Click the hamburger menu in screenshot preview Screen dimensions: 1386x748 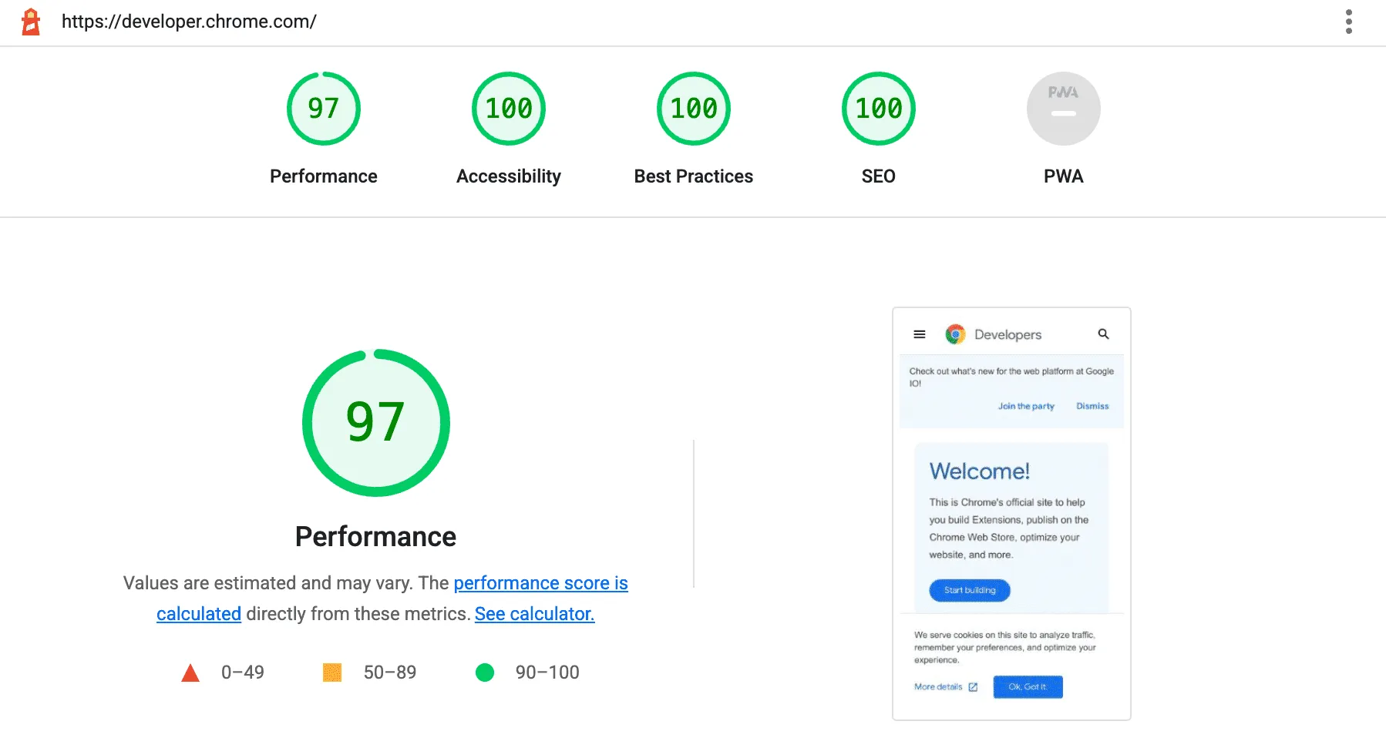tap(919, 334)
